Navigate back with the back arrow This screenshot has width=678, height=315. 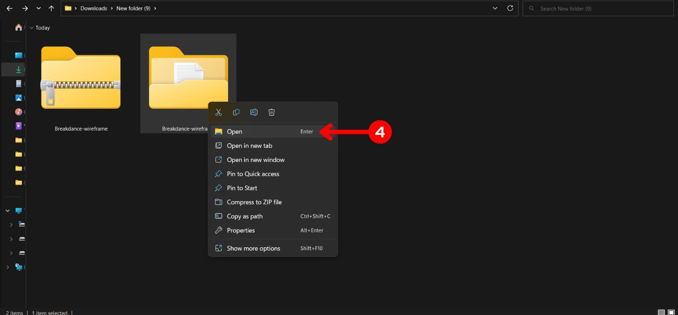9,8
